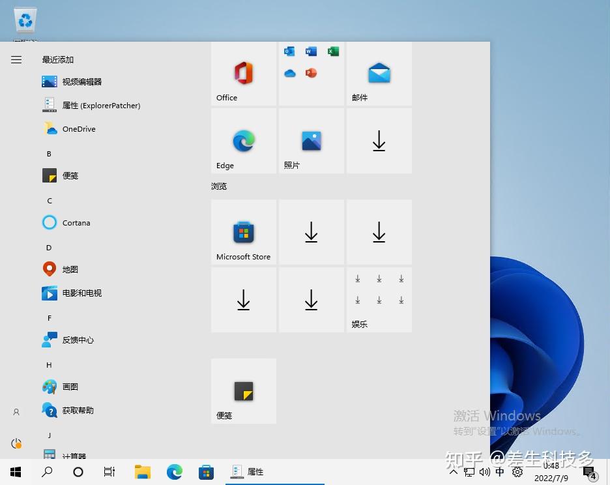The width and height of the screenshot is (610, 485).
Task: Switch input language via the 中 indicator
Action: (499, 471)
